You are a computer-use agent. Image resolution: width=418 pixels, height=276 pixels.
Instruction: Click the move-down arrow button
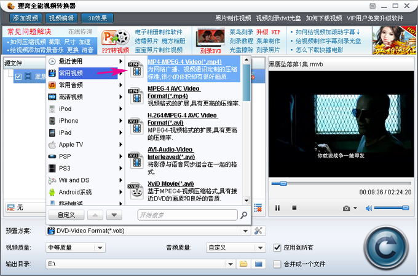(x=114, y=215)
